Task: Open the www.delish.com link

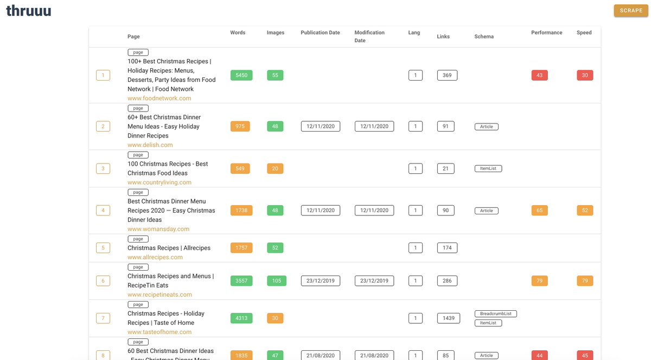Action: (150, 145)
